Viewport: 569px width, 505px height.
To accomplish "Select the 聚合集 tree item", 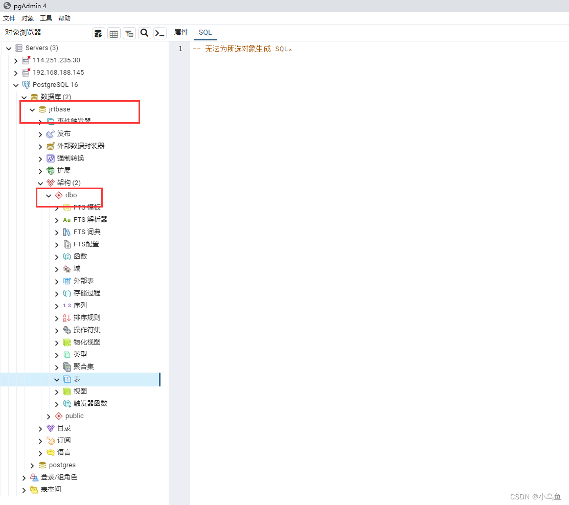I will 83,367.
